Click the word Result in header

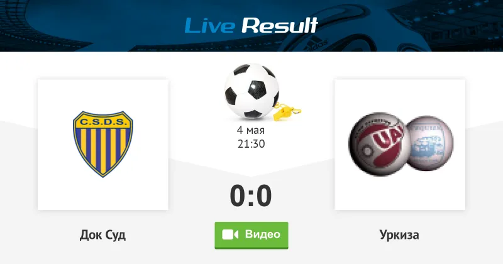(x=280, y=25)
